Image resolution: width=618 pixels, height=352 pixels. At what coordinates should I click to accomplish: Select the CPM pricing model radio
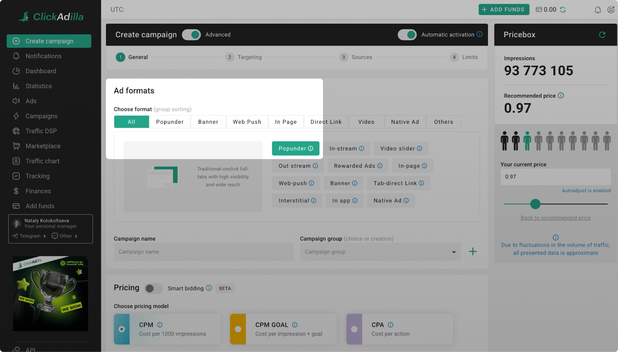[x=122, y=329]
